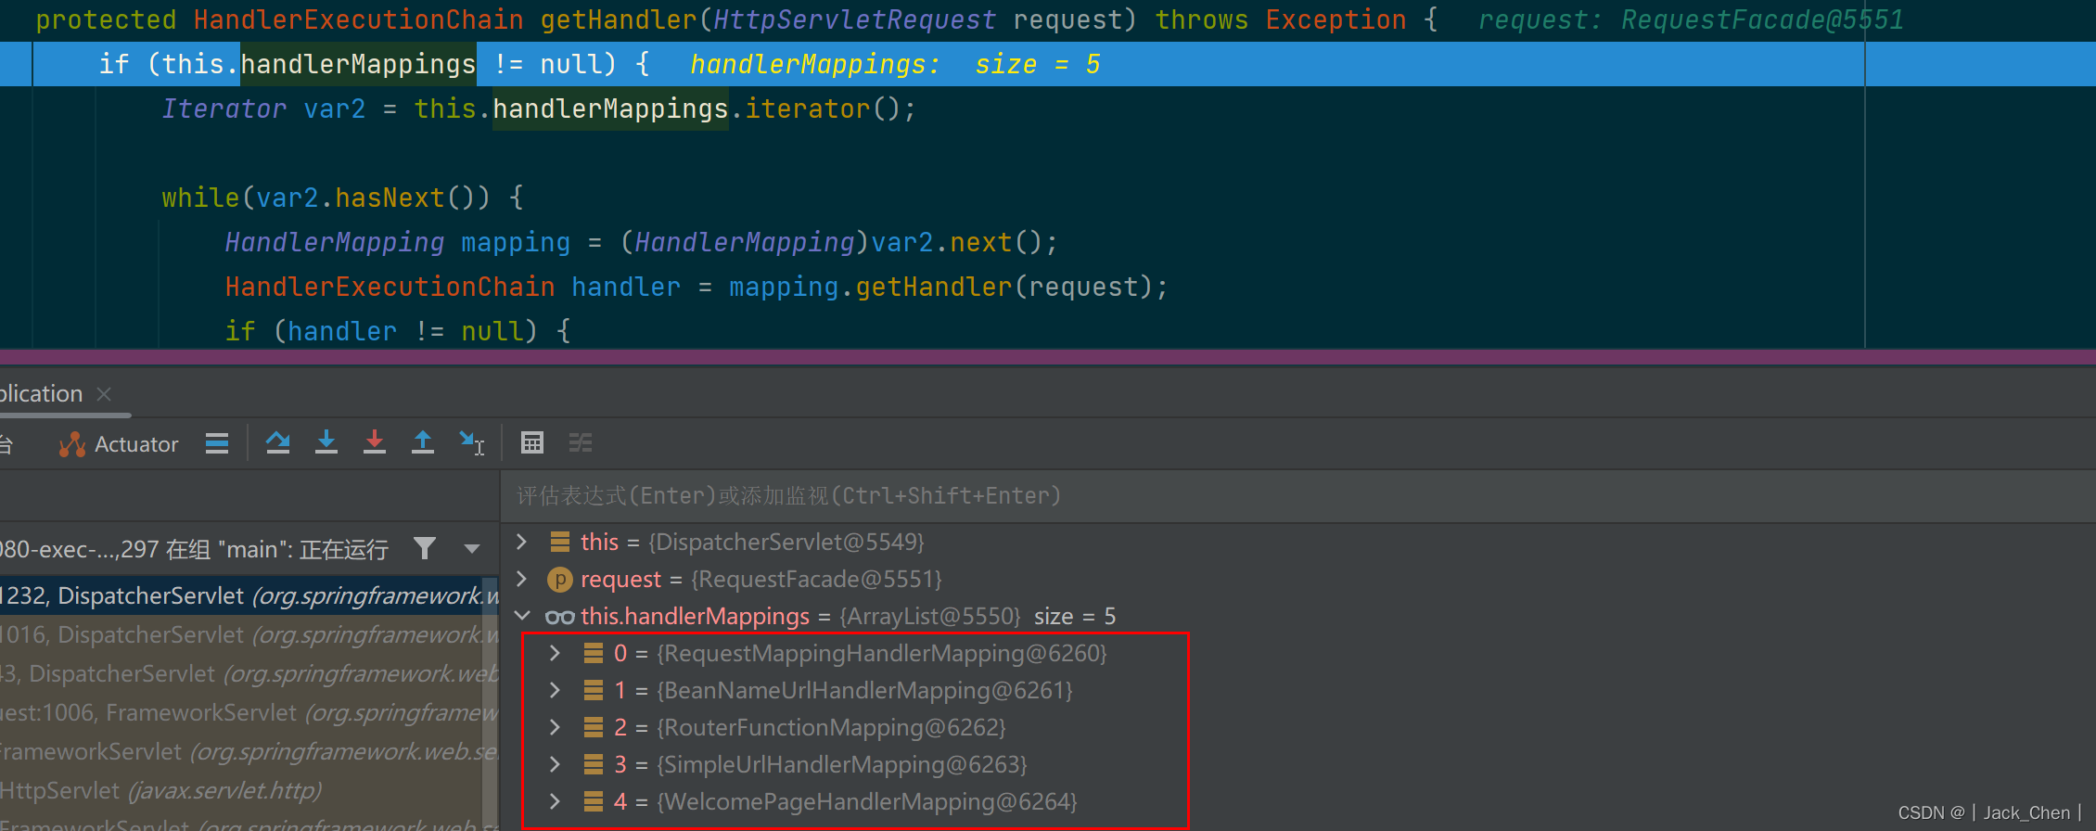The image size is (2096, 831).
Task: Open the Actuator tab
Action: tap(119, 444)
